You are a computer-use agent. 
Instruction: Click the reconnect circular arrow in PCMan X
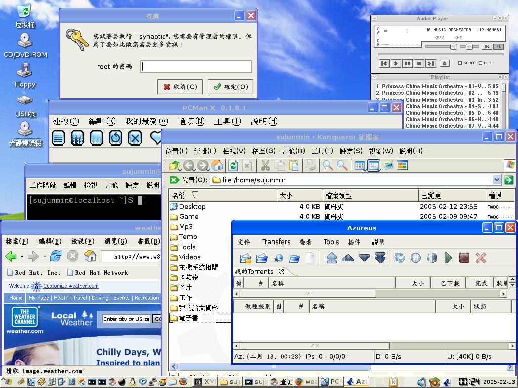click(116, 138)
